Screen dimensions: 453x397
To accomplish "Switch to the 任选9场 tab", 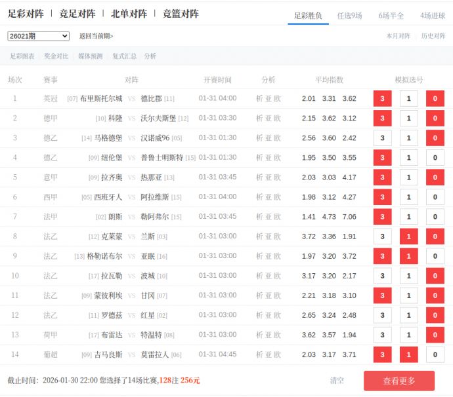I will point(349,15).
